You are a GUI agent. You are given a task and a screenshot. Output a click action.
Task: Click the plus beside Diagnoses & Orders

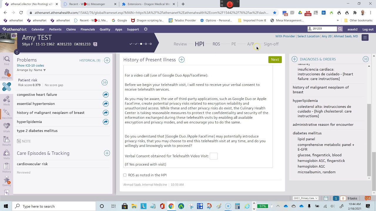(x=294, y=59)
